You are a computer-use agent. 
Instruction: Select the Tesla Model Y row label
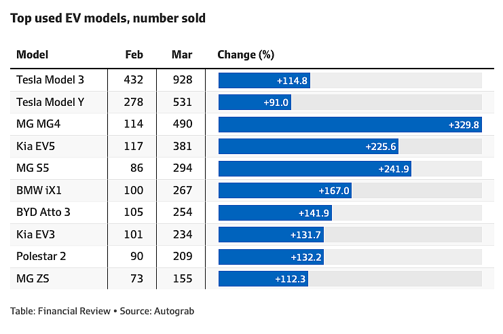(x=50, y=102)
